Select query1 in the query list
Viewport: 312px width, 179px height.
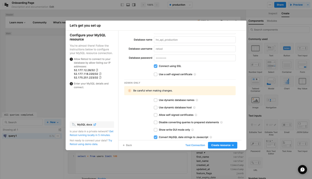click(x=32, y=136)
